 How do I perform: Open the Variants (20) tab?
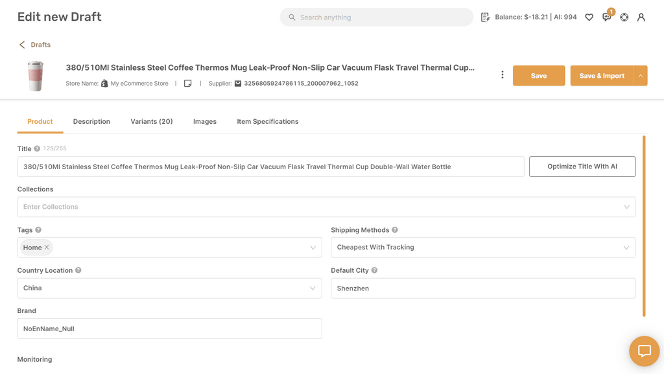pyautogui.click(x=152, y=121)
